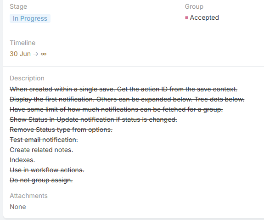Click the 30 Jun timeline start date

point(20,54)
